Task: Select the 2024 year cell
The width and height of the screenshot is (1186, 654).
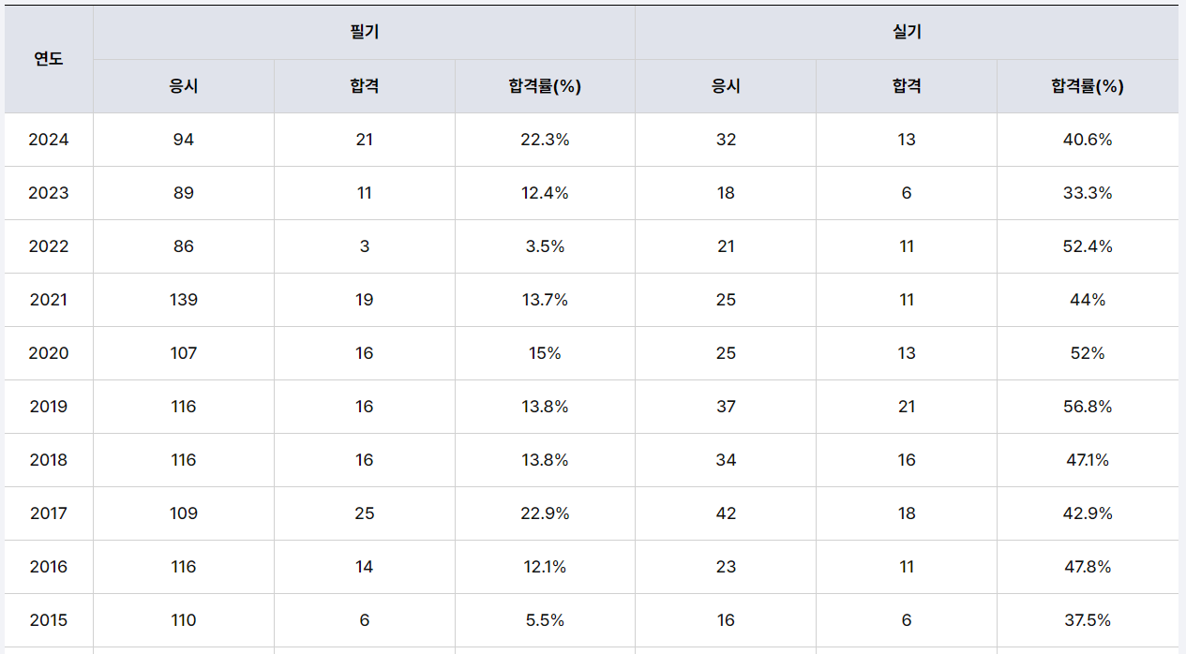Action: coord(49,140)
